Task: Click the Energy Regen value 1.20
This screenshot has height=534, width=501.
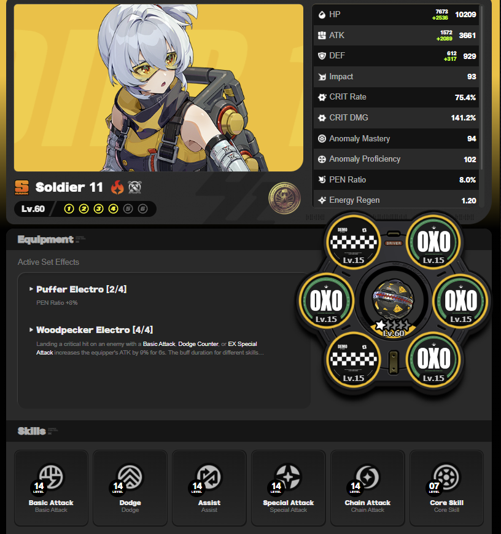Action: pyautogui.click(x=468, y=200)
